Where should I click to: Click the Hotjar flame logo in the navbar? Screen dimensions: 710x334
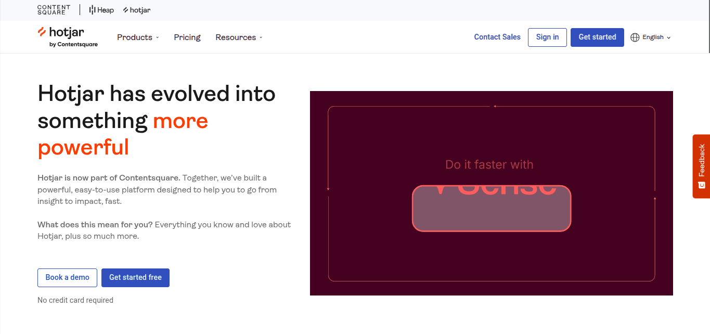tap(42, 33)
